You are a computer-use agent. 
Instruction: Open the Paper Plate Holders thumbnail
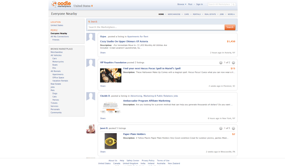(110, 141)
